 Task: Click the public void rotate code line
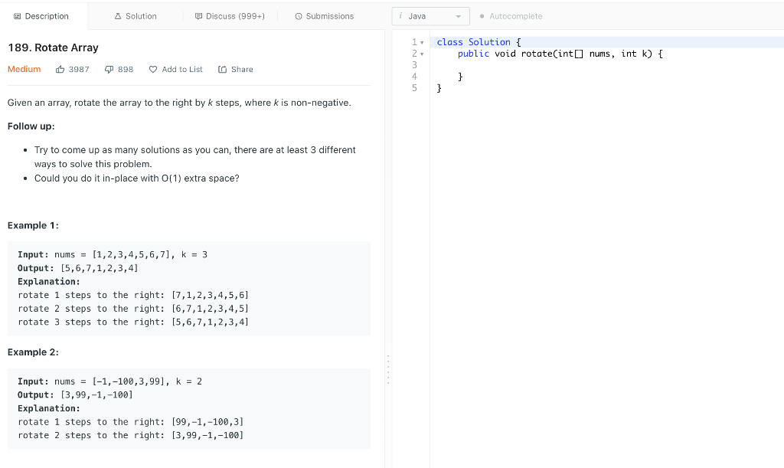tap(560, 54)
